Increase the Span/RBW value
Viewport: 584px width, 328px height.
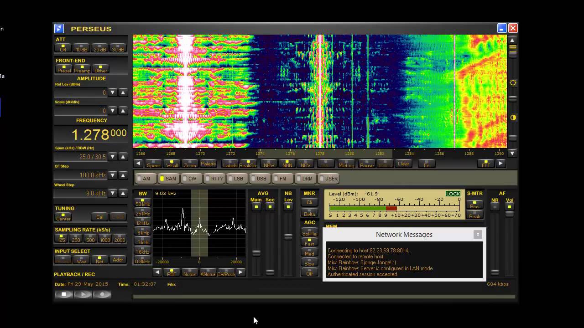123,157
